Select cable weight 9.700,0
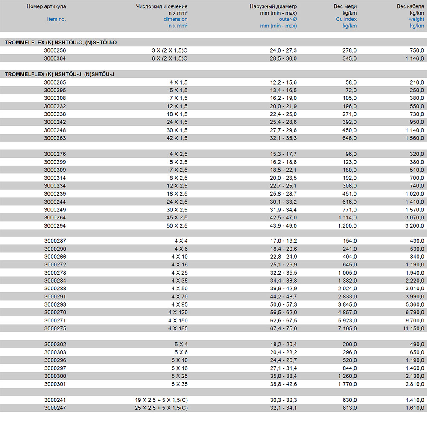The width and height of the screenshot is (427, 424). click(x=415, y=321)
